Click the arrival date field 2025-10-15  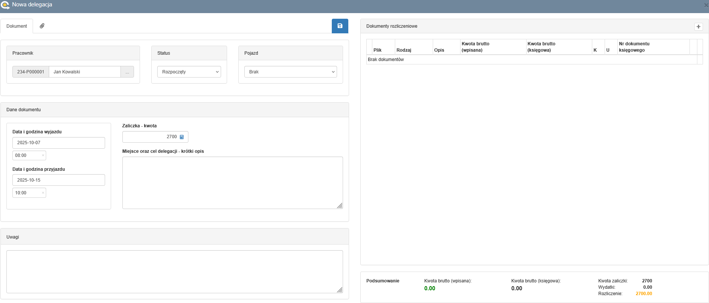[x=59, y=180]
